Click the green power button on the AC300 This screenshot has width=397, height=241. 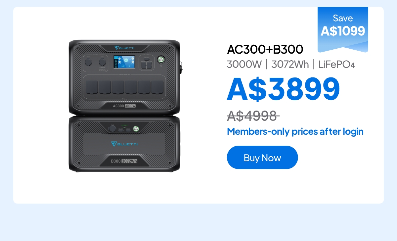point(161,60)
